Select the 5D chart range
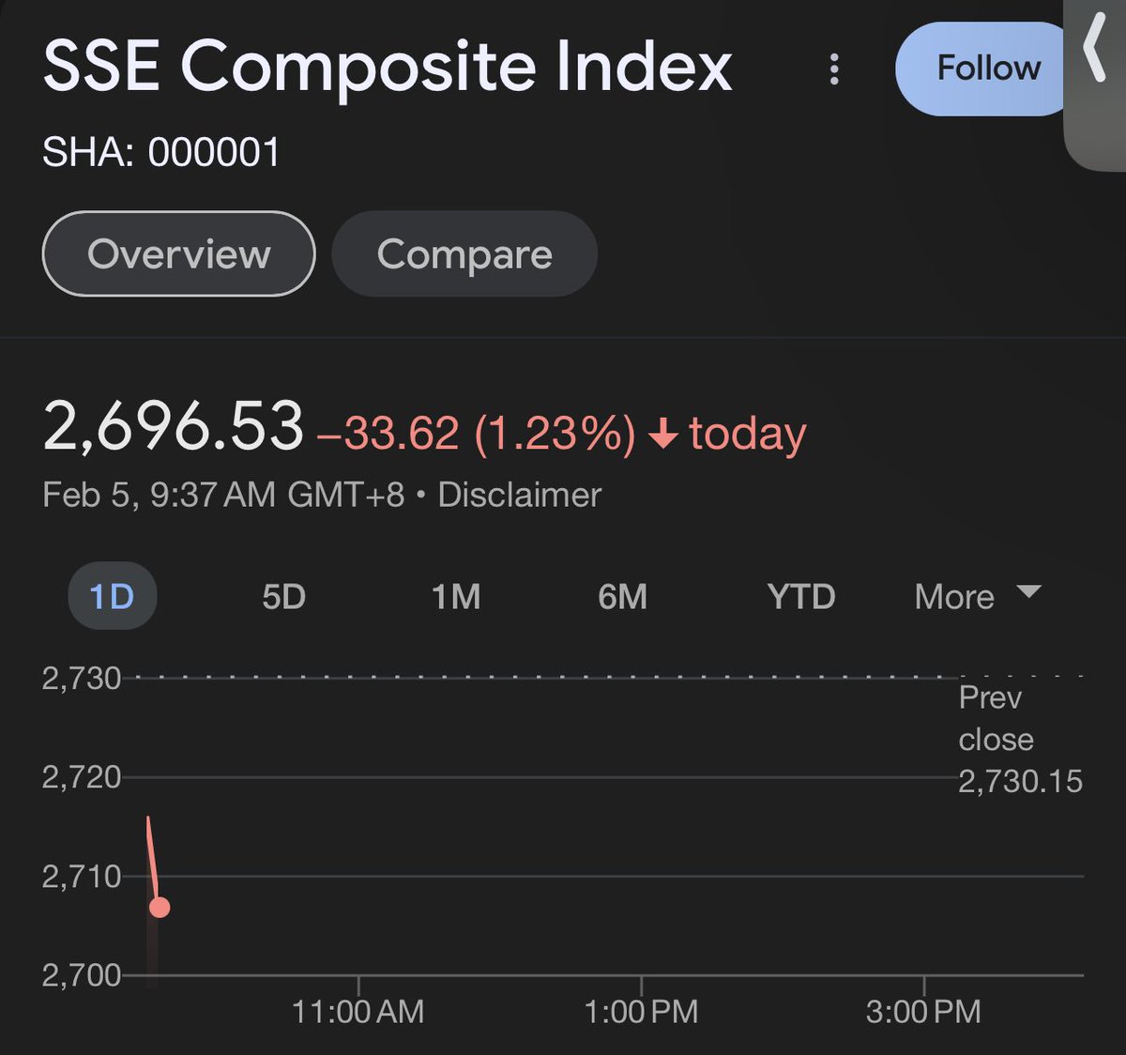Screen dimensions: 1126x1055 click(x=283, y=596)
